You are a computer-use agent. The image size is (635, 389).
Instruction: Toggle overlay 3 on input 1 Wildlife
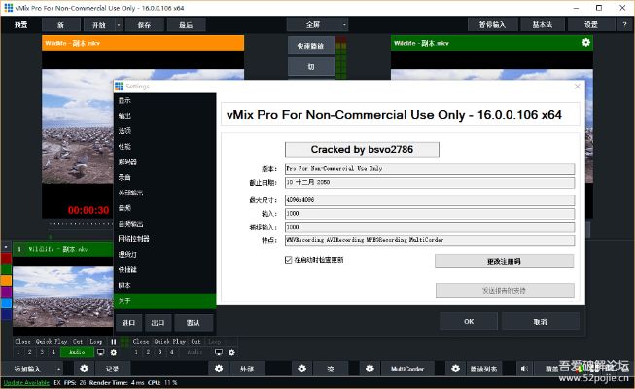(x=41, y=352)
